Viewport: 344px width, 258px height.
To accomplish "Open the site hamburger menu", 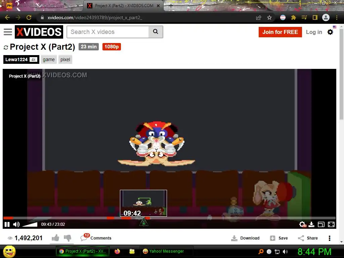I will click(x=8, y=32).
